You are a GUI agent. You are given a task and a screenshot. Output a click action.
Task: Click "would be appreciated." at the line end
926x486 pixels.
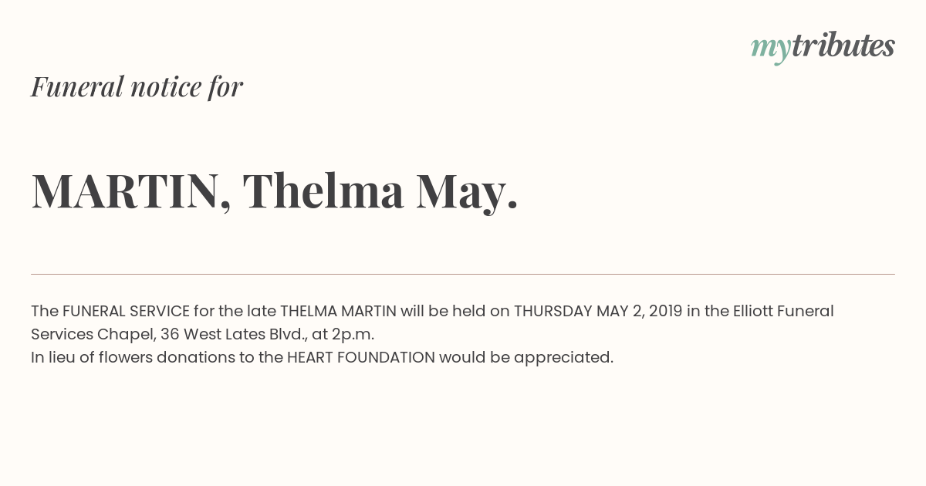[526, 357]
